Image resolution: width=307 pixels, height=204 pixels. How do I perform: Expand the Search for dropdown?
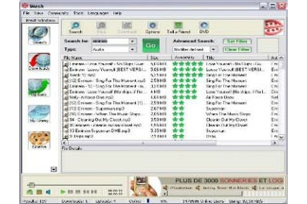tap(132, 41)
